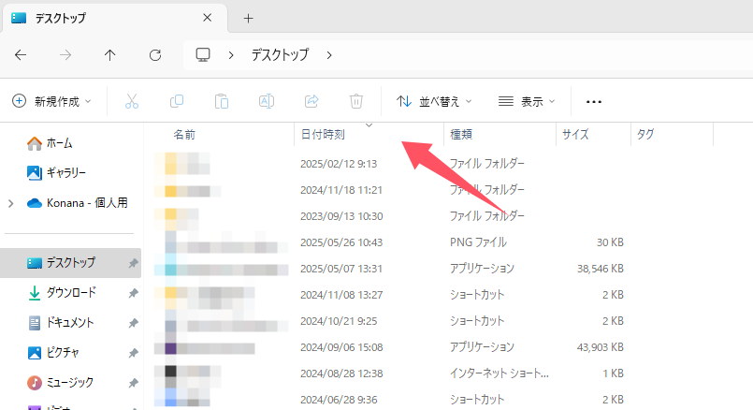Click the PC monitor icon in address bar

point(203,55)
